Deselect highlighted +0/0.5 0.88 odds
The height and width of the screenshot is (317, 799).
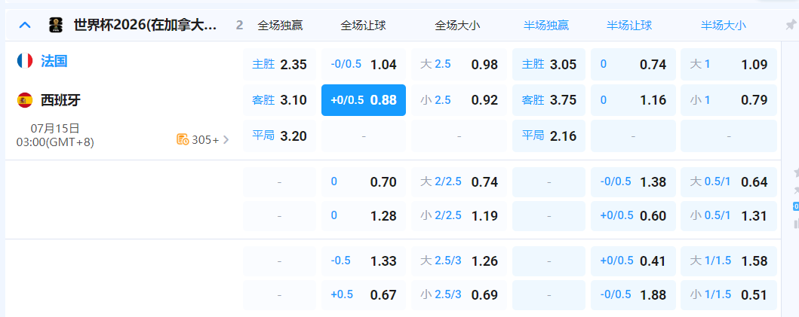(364, 100)
